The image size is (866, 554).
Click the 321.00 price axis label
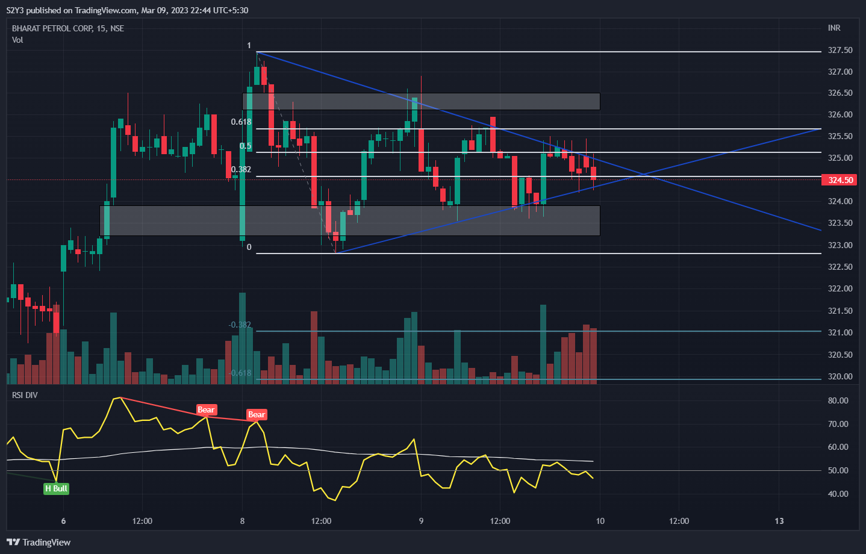point(840,333)
